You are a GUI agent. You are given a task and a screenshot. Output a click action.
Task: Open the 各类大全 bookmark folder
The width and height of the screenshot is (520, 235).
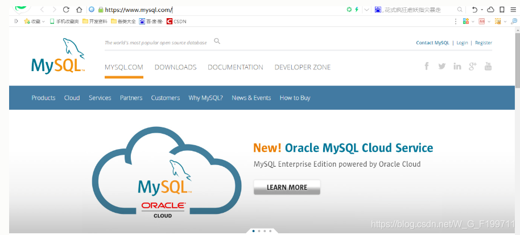(x=123, y=22)
